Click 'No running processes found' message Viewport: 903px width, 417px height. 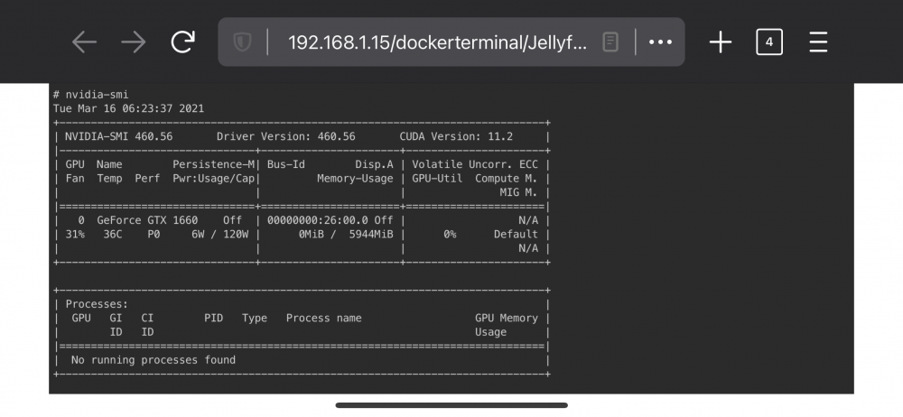(154, 360)
